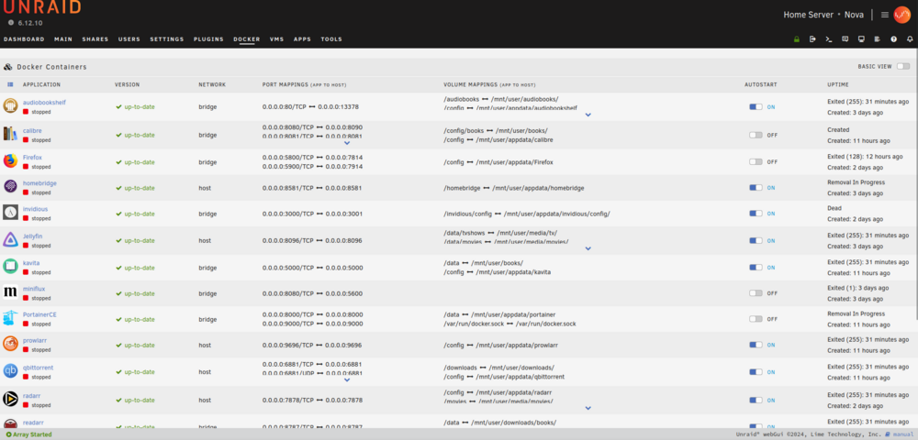
Task: Click the kavita container icon
Action: click(10, 267)
